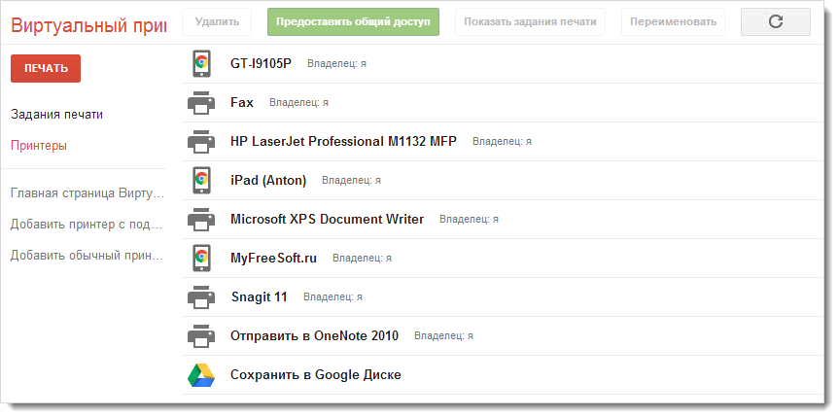Click the printer icon for HP LaserJet Professional M1132 MFP
Viewport: 839px width, 418px height.
click(x=201, y=141)
